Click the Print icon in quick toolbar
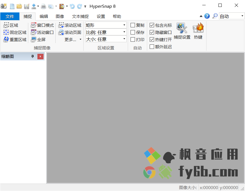 pos(44,6)
